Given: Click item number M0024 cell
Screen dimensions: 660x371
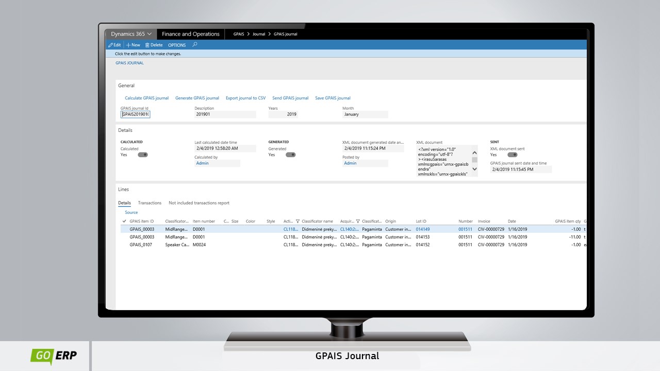Looking at the screenshot, I should point(199,245).
